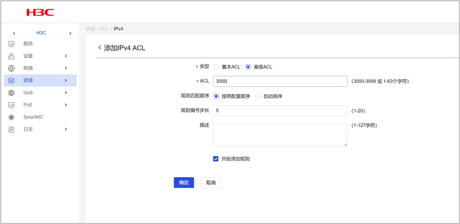Click the 规则编号步长 input field
This screenshot has width=460, height=224.
(280, 111)
